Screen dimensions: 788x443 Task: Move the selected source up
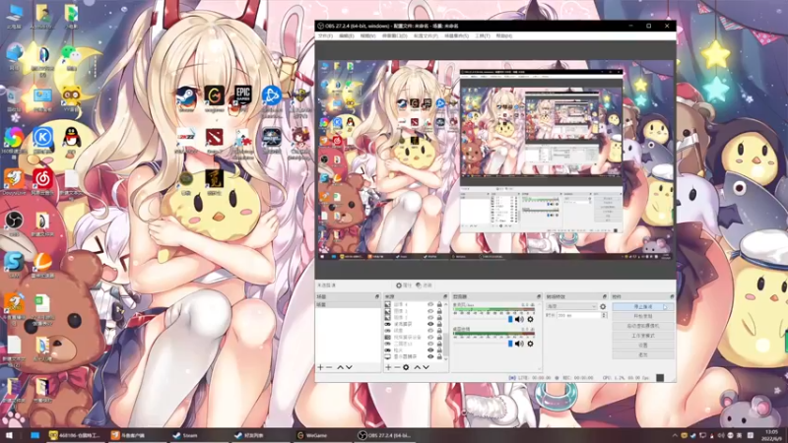[x=417, y=367]
